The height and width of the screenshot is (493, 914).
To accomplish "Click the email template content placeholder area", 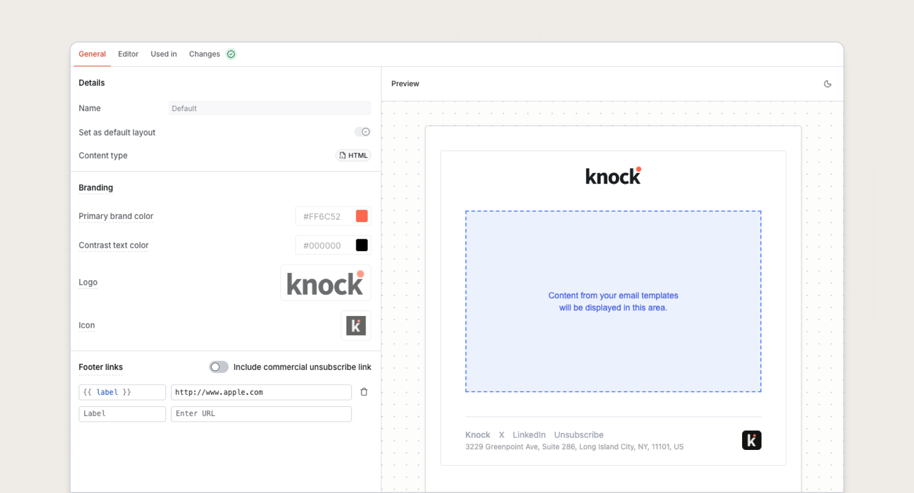I will (x=613, y=302).
